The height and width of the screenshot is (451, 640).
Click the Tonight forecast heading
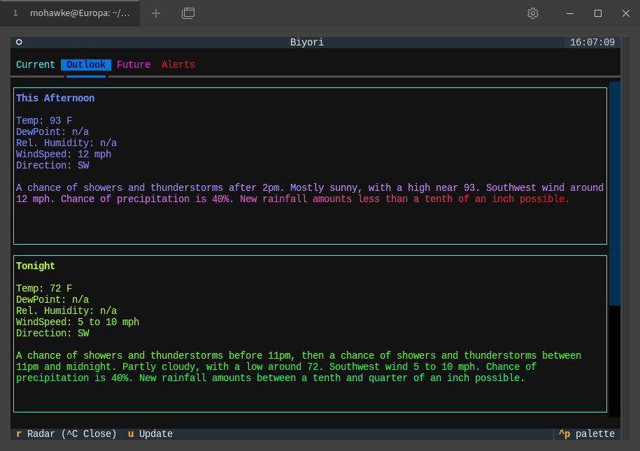tap(36, 266)
